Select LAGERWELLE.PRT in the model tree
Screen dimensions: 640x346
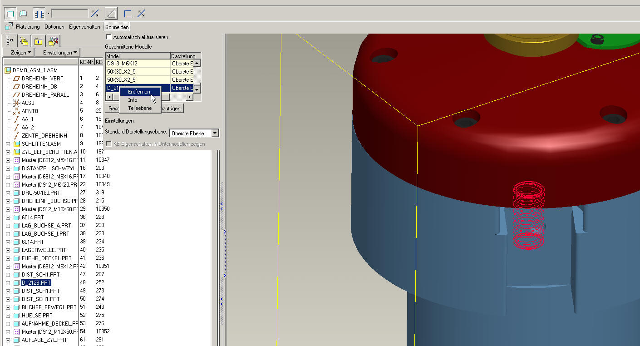[x=44, y=250]
